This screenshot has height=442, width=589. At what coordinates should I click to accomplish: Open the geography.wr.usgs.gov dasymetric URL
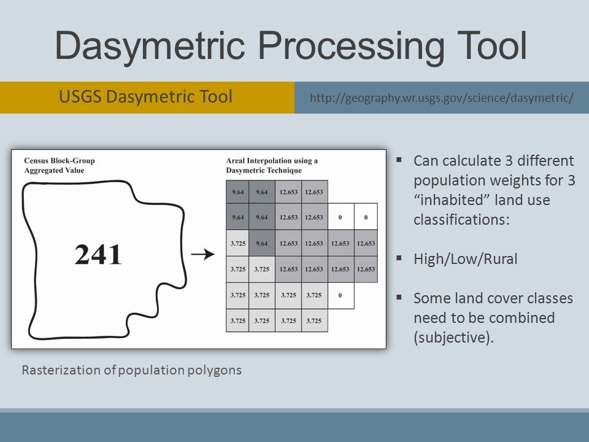coord(441,98)
